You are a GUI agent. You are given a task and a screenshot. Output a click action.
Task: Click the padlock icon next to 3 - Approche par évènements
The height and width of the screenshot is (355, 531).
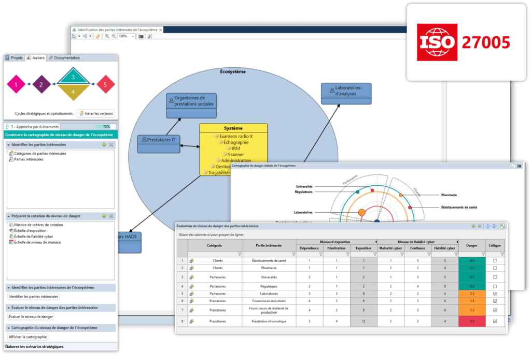7,126
